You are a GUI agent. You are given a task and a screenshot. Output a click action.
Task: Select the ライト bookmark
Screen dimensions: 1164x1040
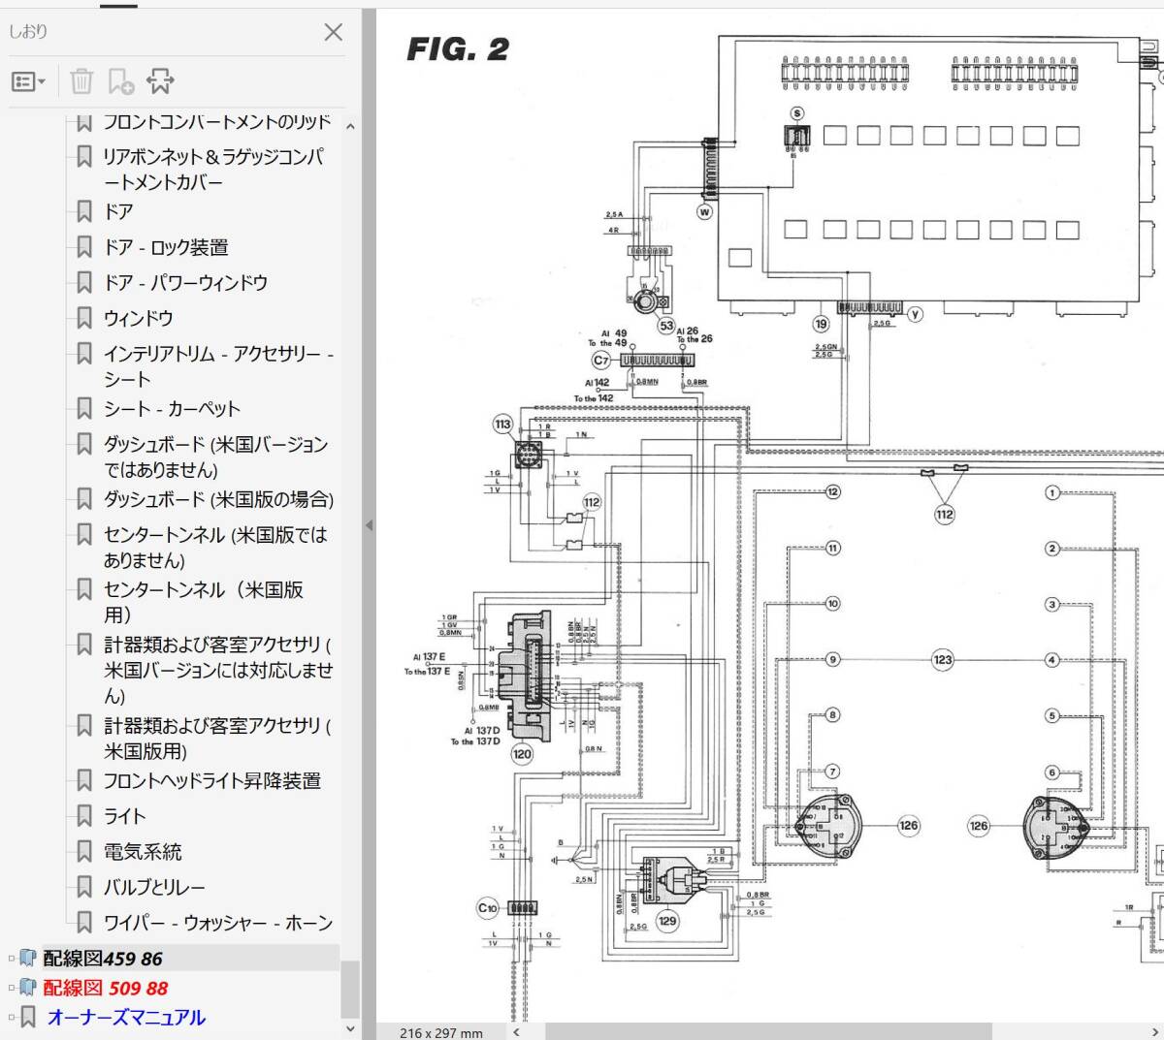(125, 816)
